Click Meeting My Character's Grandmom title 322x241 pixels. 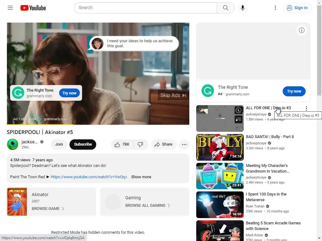pos(268,169)
